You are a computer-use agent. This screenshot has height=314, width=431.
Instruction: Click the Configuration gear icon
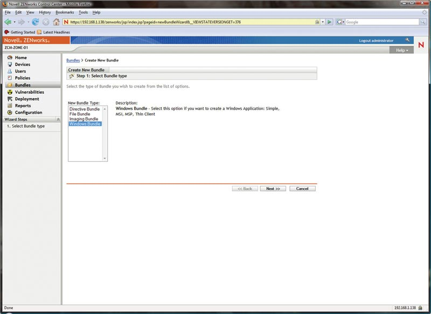point(10,113)
